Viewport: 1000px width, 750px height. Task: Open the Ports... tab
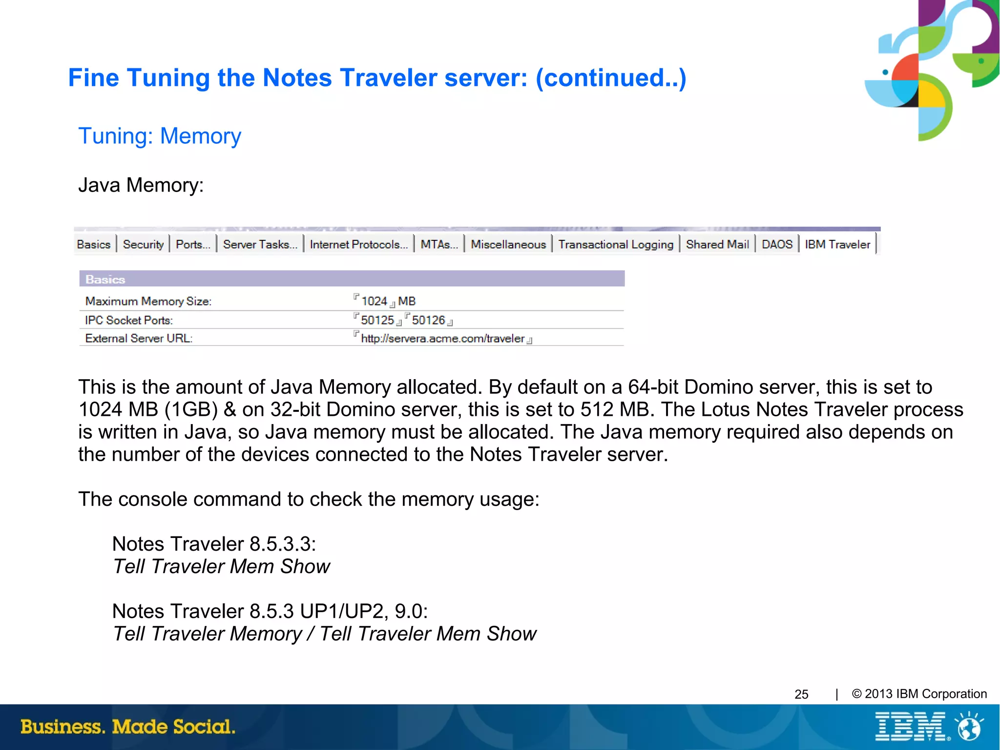[193, 244]
